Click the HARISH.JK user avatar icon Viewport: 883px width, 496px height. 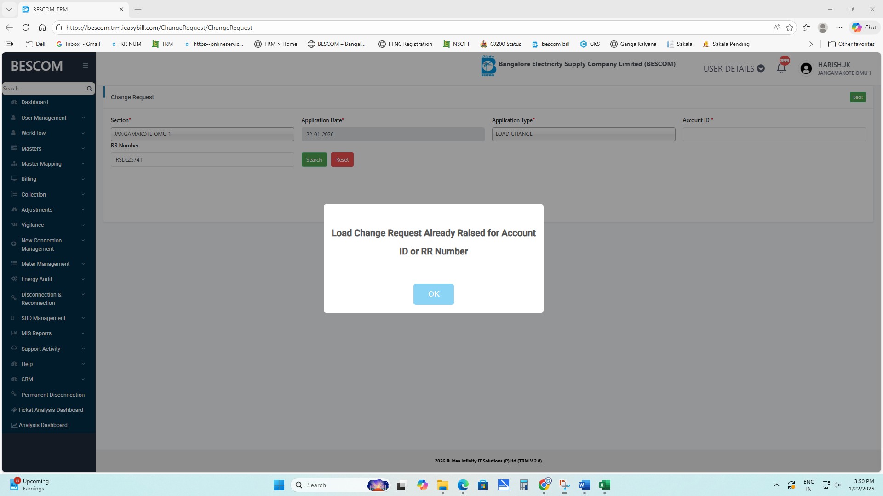click(x=806, y=68)
